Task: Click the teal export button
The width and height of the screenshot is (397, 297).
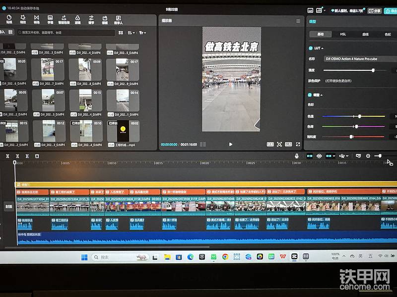Action: 391,10
